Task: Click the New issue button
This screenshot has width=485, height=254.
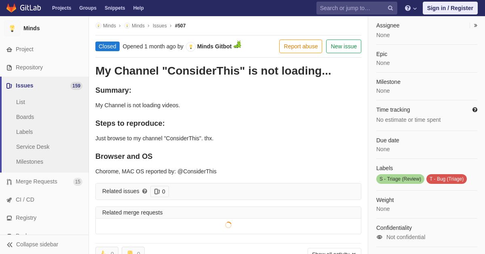Action: click(x=344, y=46)
